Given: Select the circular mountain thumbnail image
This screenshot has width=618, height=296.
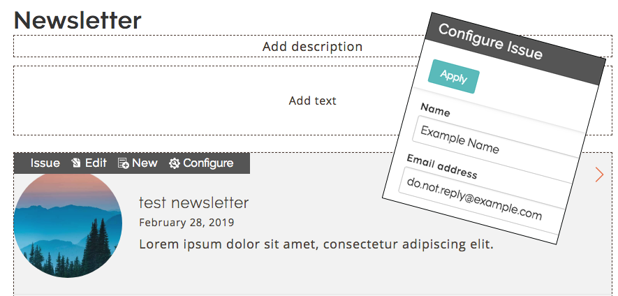Looking at the screenshot, I should pos(68,224).
